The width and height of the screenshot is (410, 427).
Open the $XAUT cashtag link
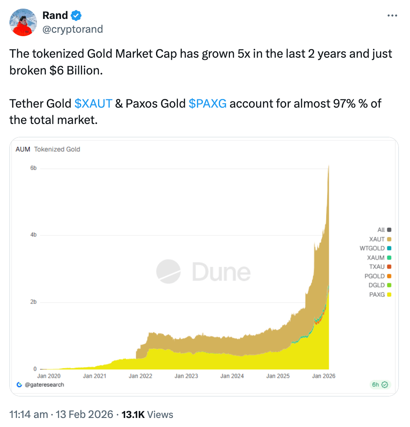pyautogui.click(x=93, y=104)
